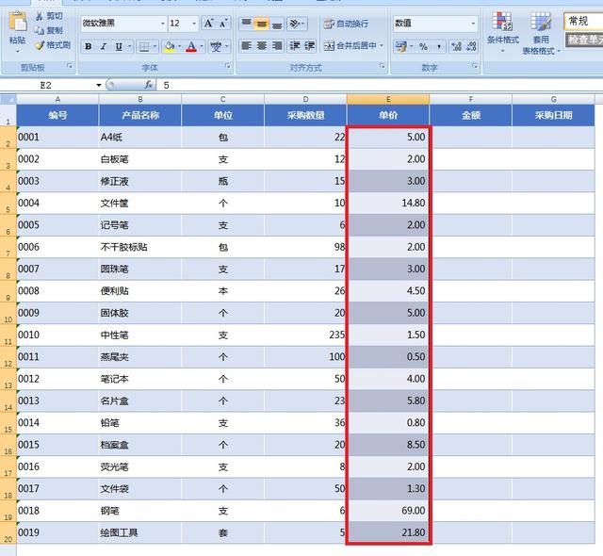Image resolution: width=603 pixels, height=556 pixels.
Task: Click the Accounting Number Format icon
Action: 401,46
